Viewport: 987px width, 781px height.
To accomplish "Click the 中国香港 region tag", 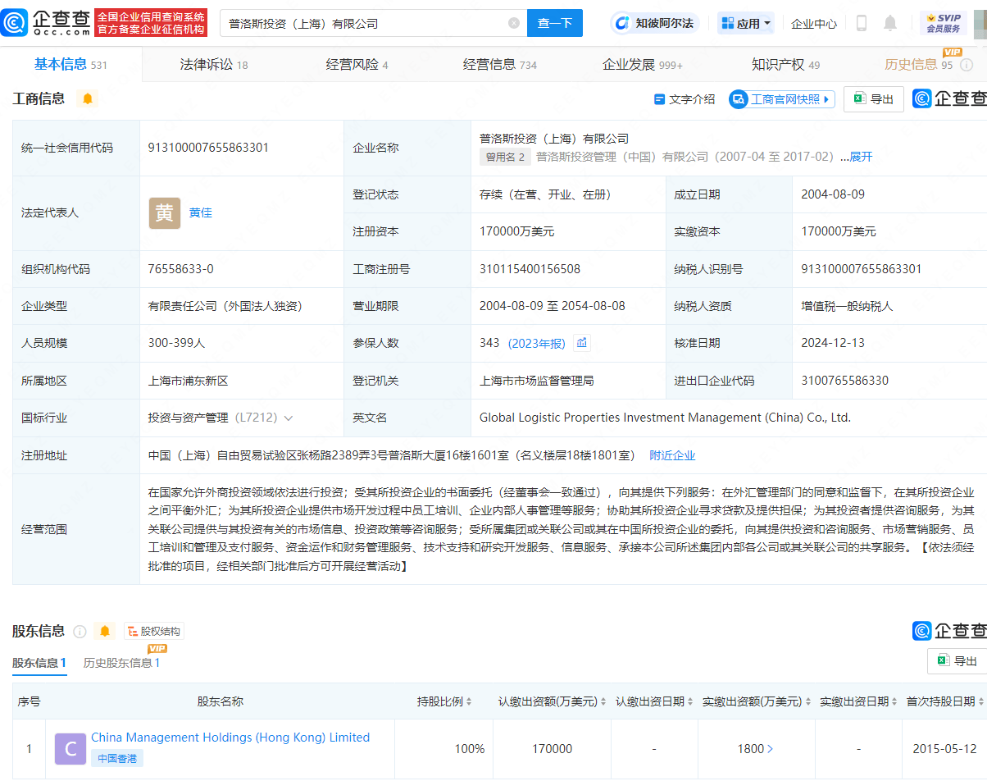I will (117, 758).
